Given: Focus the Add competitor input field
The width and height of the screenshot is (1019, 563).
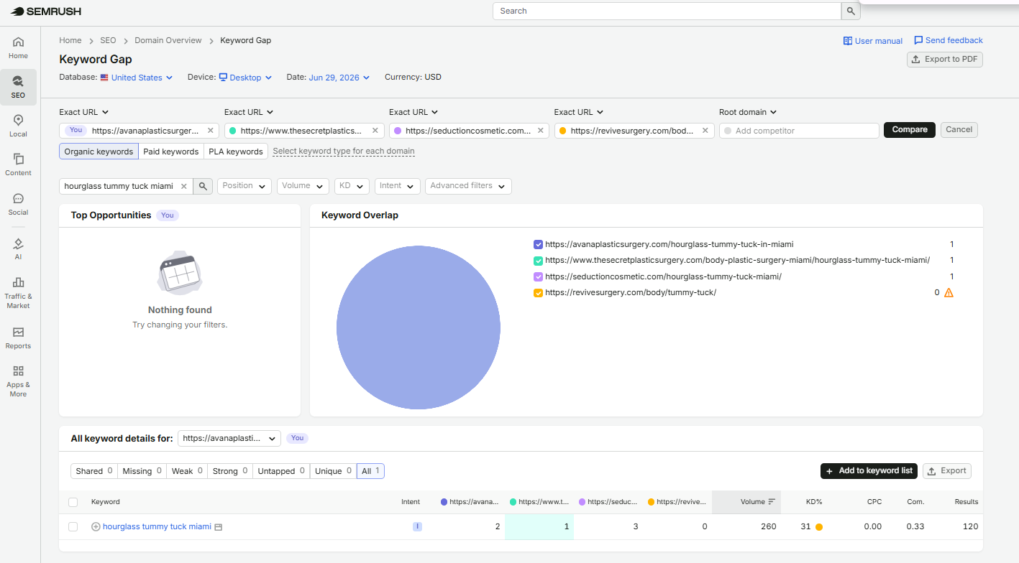Looking at the screenshot, I should (x=799, y=131).
